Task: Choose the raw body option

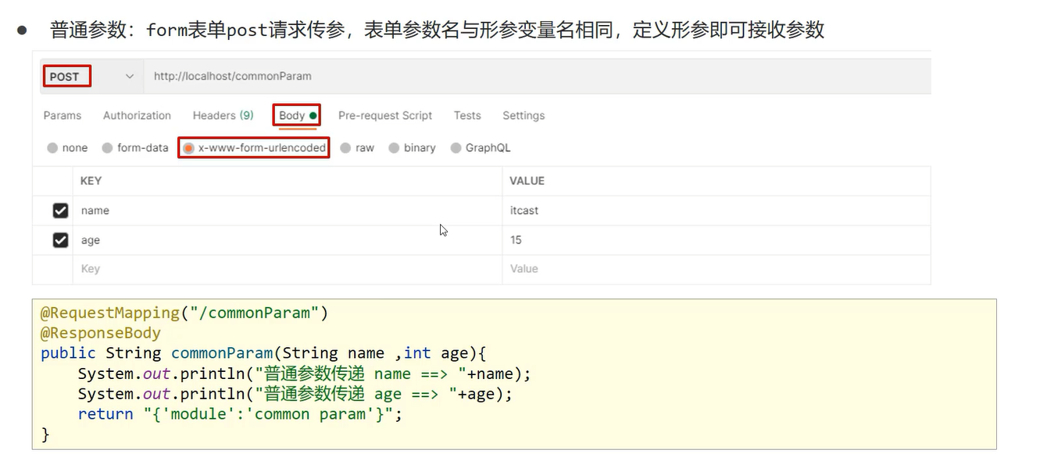Action: (x=345, y=148)
